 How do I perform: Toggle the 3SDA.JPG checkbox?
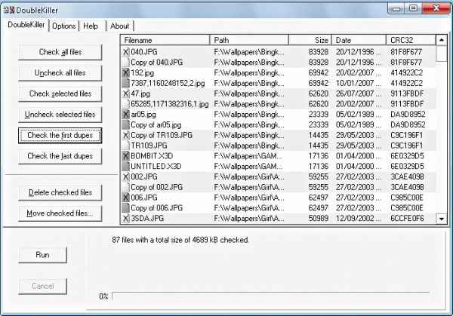pyautogui.click(x=125, y=218)
